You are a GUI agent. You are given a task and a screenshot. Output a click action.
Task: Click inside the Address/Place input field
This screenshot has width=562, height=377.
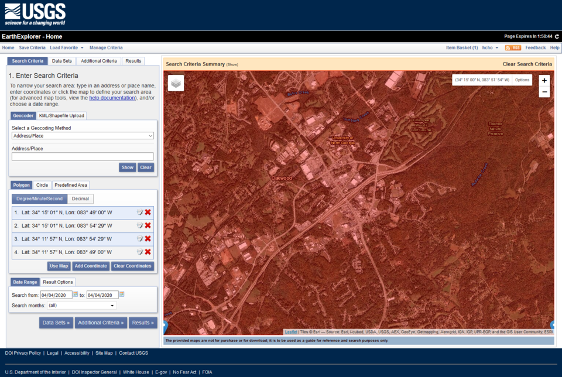click(82, 156)
